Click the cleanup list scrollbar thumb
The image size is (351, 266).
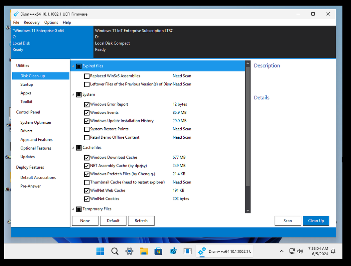(x=248, y=126)
